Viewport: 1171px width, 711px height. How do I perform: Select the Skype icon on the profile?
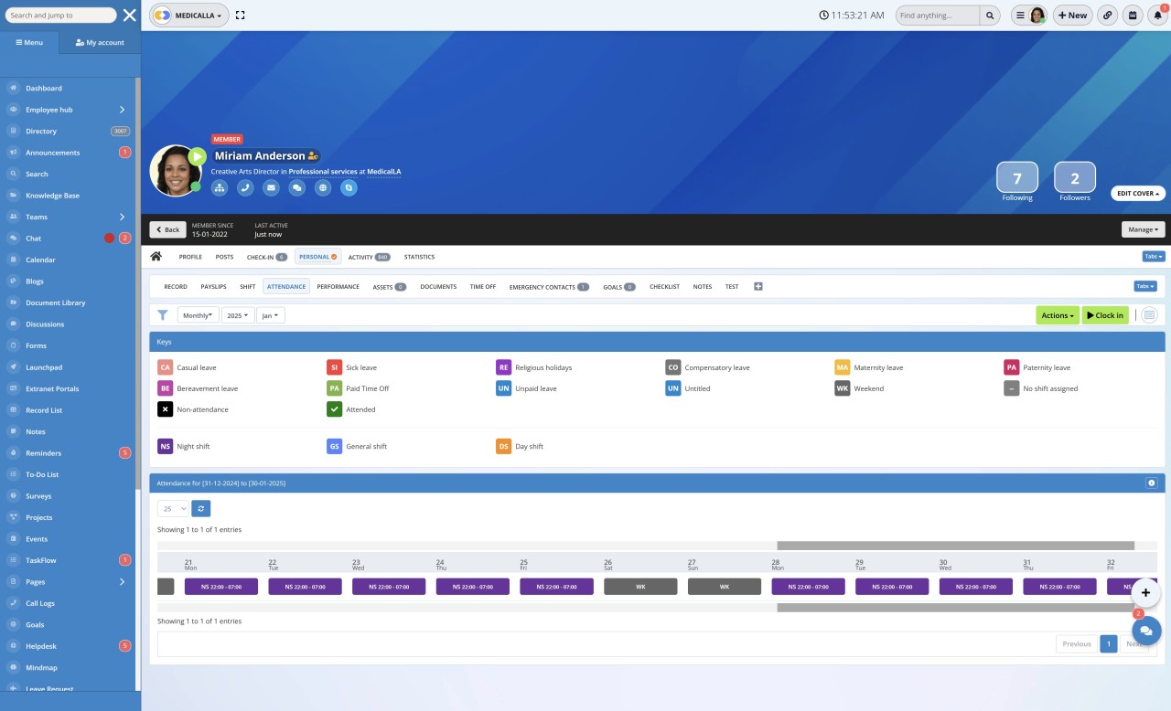point(348,187)
